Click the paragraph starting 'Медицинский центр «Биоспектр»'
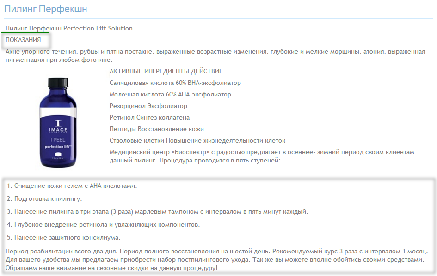 pyautogui.click(x=262, y=156)
